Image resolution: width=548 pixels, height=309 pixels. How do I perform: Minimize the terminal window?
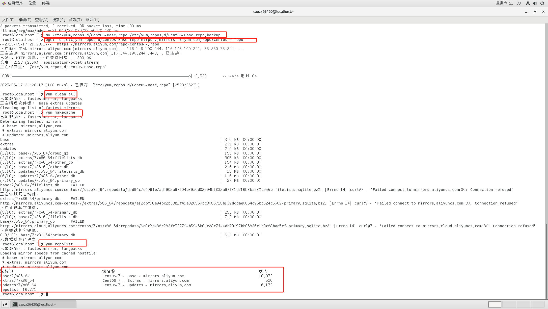click(526, 12)
